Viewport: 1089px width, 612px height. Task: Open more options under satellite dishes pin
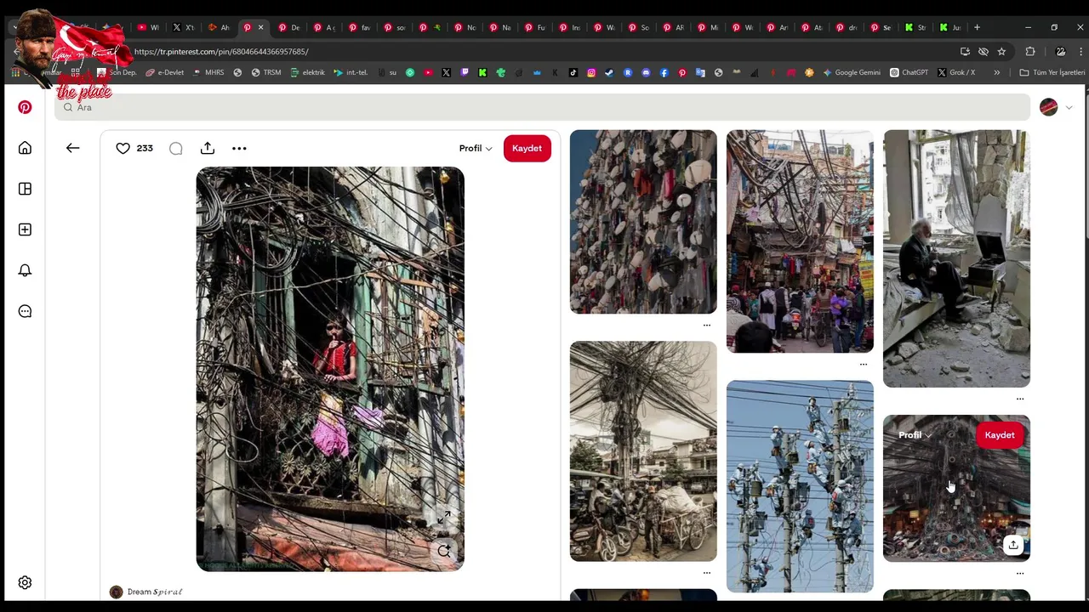706,325
